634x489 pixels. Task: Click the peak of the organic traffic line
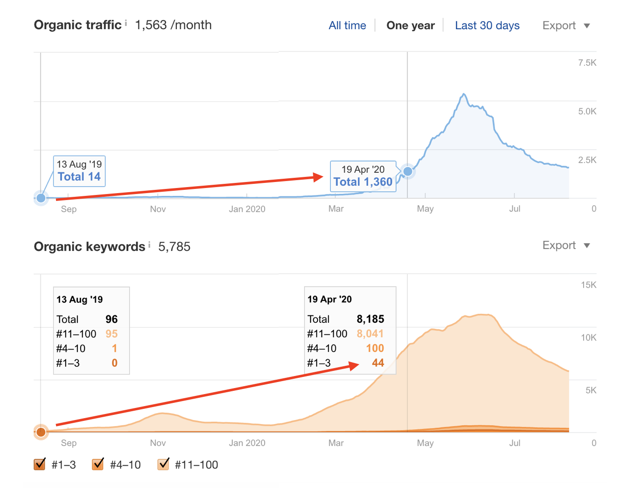463,94
